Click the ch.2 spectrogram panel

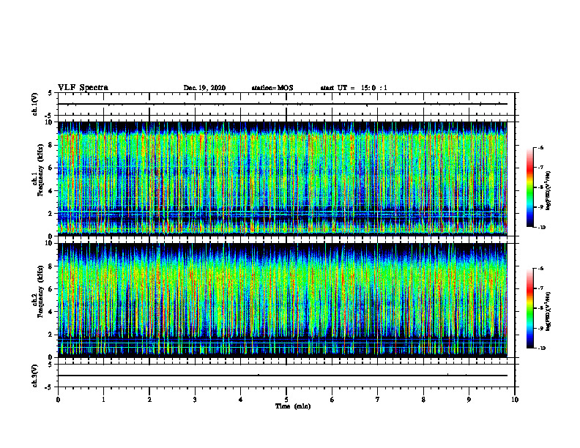click(283, 300)
